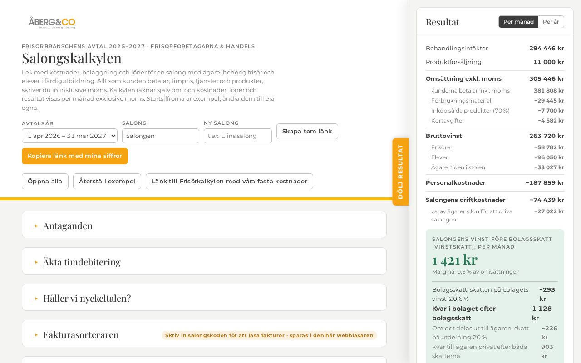Screen dimensions: 581x363
Task: Click Kvar i bolaget efter bolagsskatt line
Action: (495, 313)
